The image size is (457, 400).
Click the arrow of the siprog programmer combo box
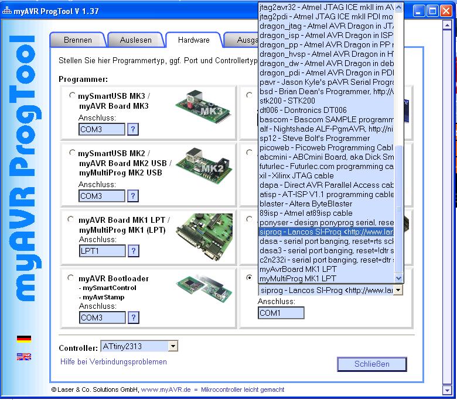pyautogui.click(x=398, y=290)
